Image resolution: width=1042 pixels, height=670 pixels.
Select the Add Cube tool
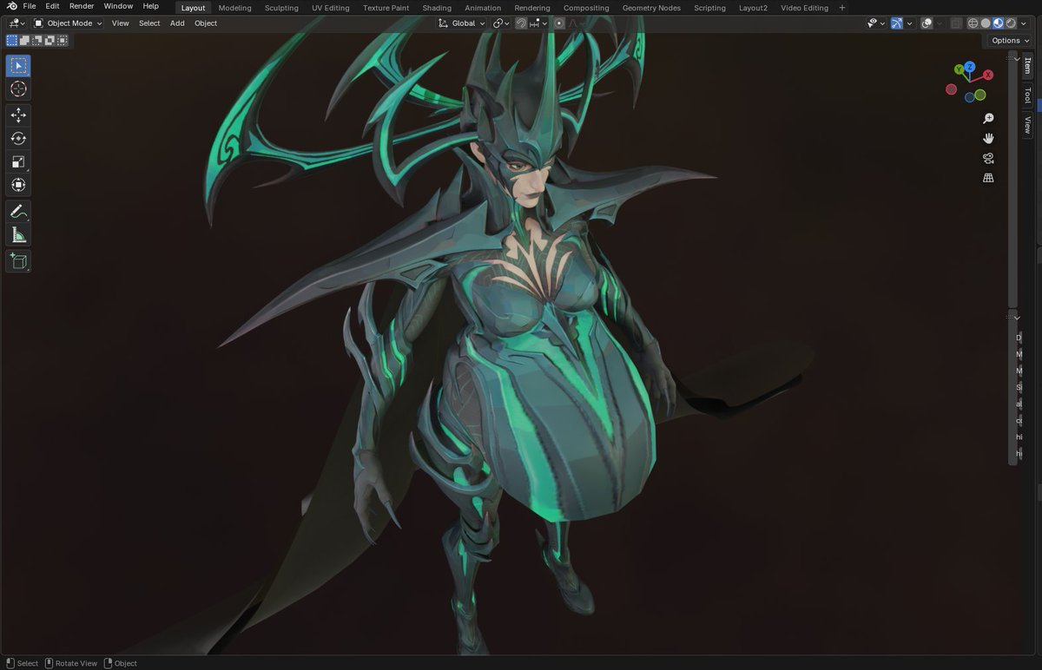pos(18,260)
